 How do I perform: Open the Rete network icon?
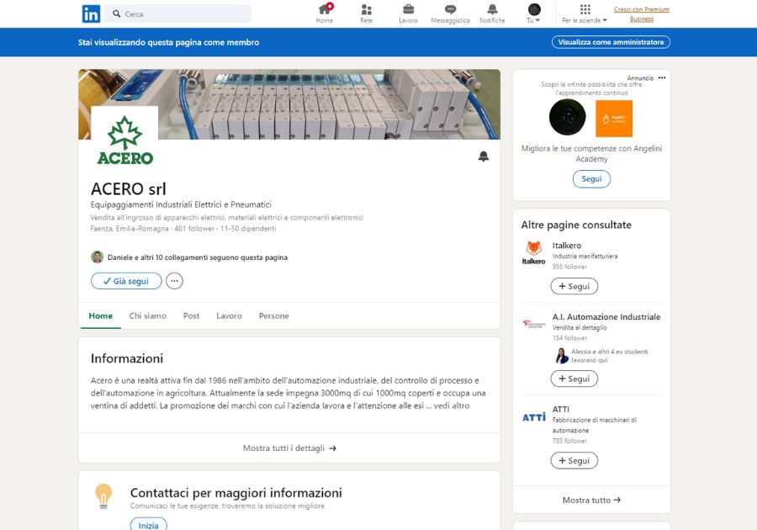367,9
